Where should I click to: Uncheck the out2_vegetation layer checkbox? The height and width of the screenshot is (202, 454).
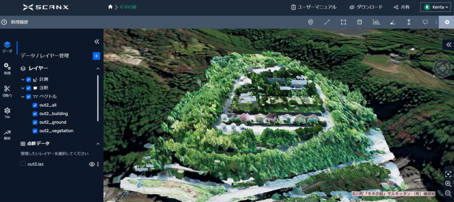tap(35, 131)
